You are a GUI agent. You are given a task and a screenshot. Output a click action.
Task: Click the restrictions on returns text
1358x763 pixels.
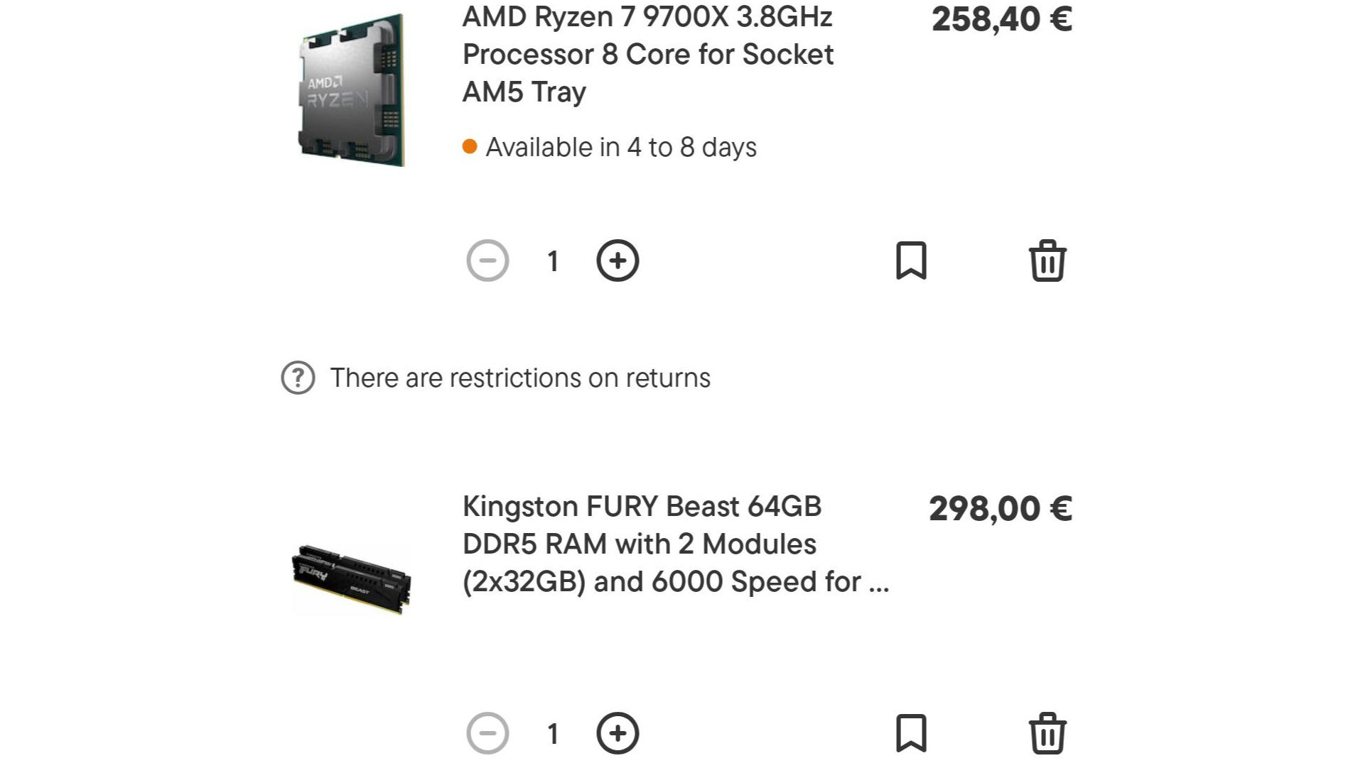point(520,378)
